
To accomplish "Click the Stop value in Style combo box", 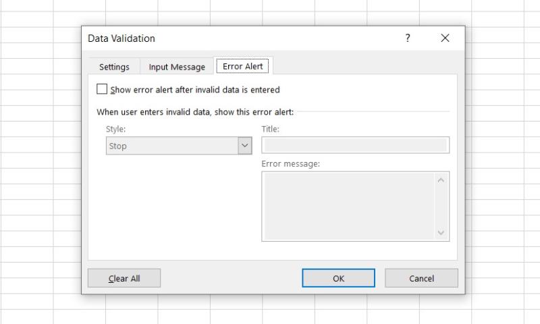I will (171, 146).
